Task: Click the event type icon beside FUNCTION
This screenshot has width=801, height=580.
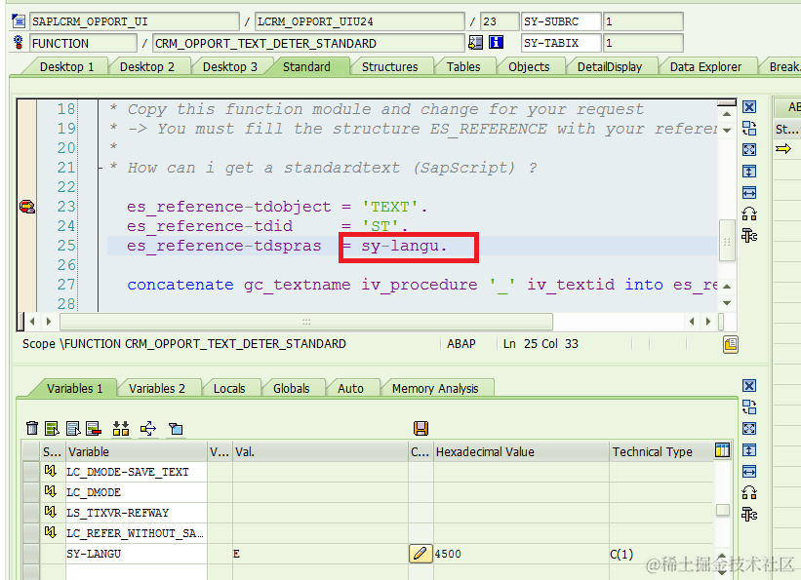Action: (x=19, y=42)
